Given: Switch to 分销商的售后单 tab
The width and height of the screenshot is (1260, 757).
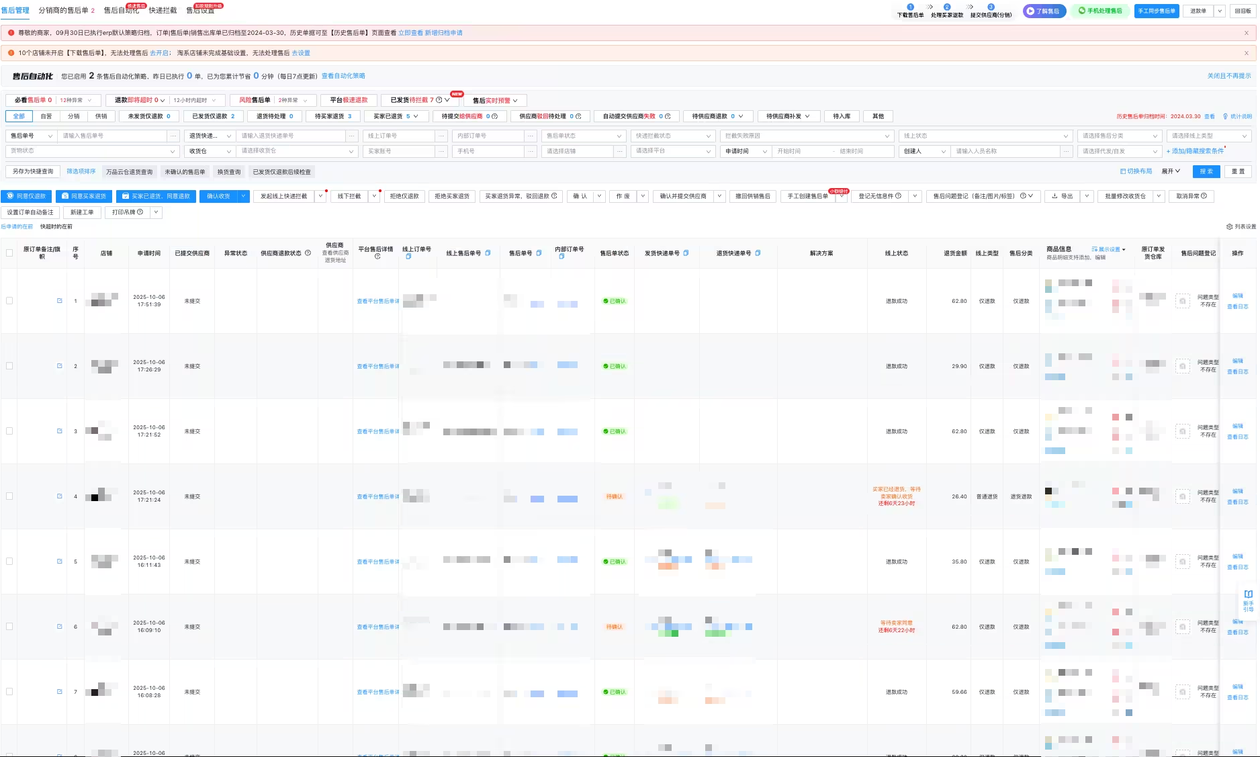Looking at the screenshot, I should (63, 11).
